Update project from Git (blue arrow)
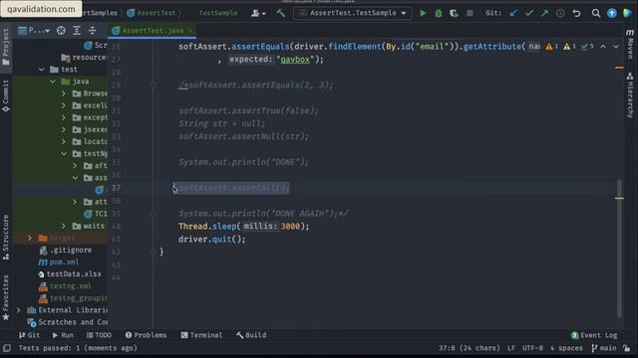The width and height of the screenshot is (638, 358). pyautogui.click(x=513, y=13)
